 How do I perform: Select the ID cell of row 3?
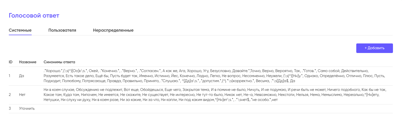coord(10,108)
